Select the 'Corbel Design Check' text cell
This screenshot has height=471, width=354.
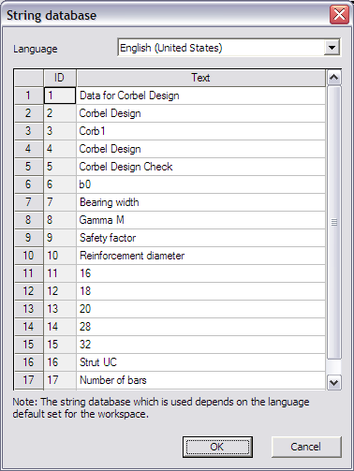[x=200, y=167]
